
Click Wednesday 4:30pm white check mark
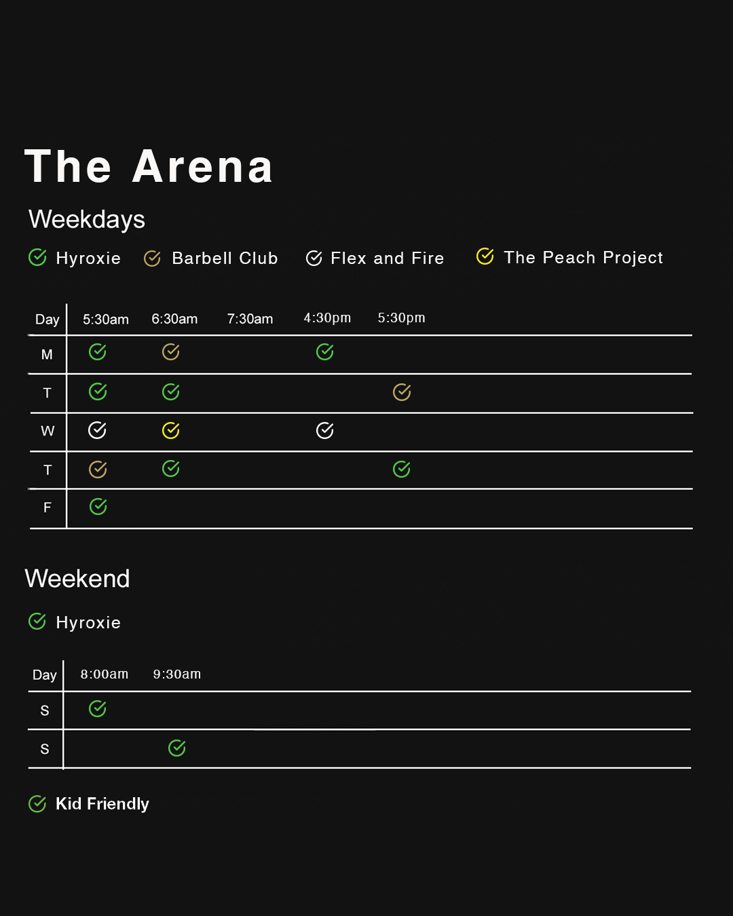[x=325, y=430]
